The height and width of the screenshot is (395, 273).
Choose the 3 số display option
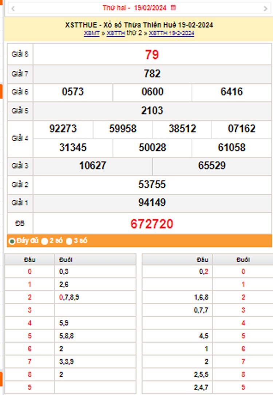69,241
